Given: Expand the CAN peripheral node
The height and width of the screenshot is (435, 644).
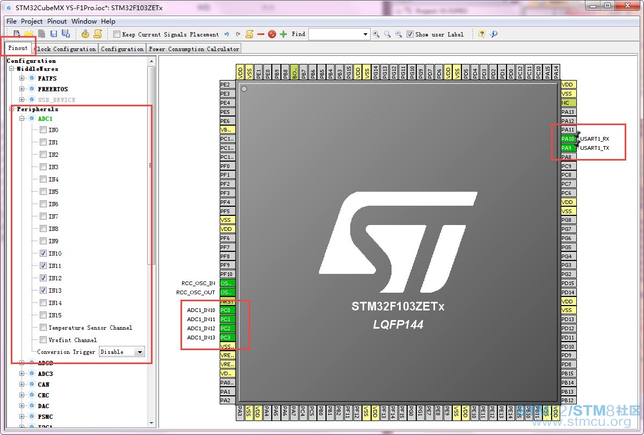Looking at the screenshot, I should [22, 384].
